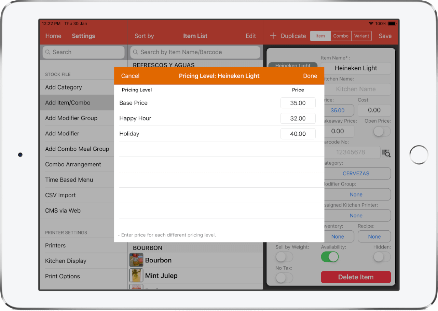This screenshot has height=311, width=438.
Task: Select the Happy Hour row label
Action: (135, 118)
